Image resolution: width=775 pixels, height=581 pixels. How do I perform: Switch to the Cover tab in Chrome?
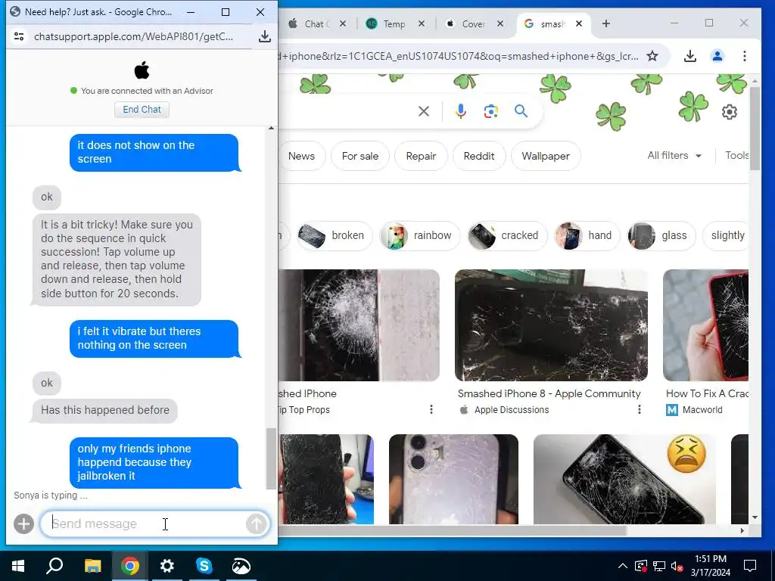pos(472,23)
